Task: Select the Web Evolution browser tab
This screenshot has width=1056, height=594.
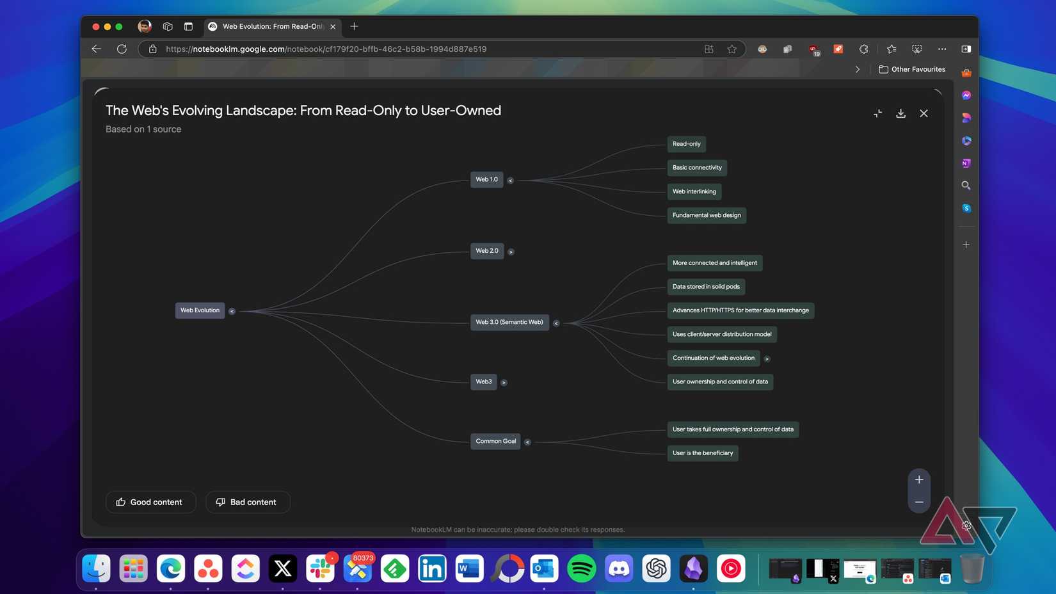Action: coord(272,26)
